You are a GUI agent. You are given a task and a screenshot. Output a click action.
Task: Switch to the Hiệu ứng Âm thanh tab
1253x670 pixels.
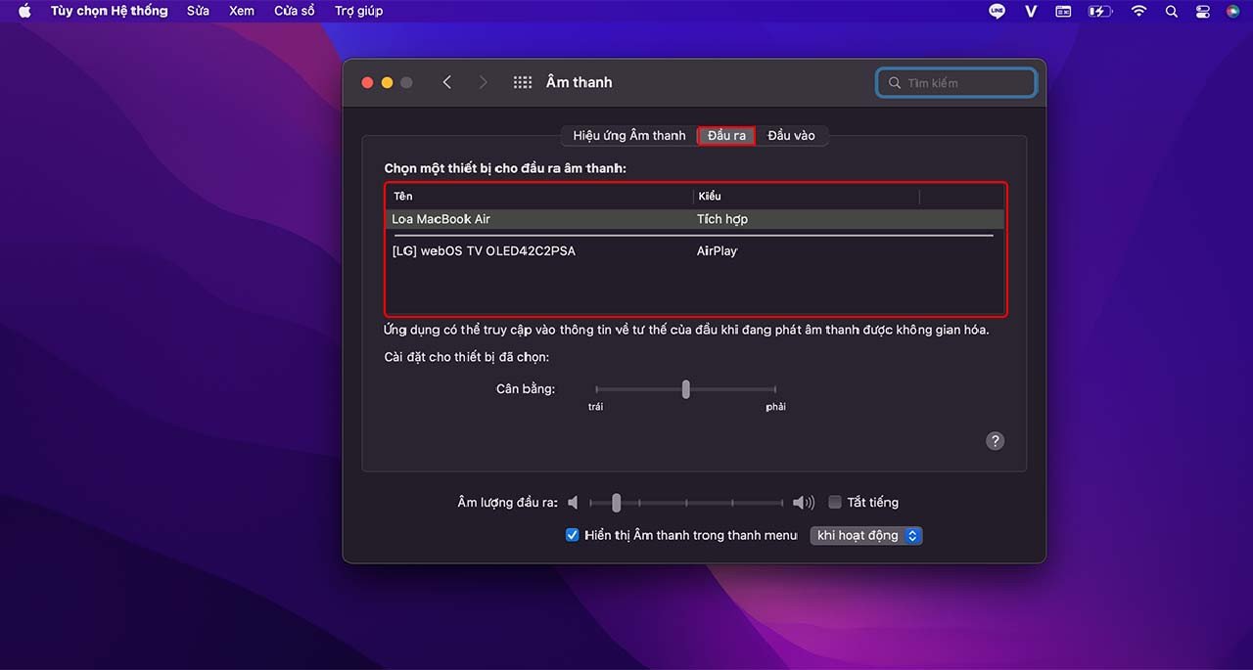pos(628,136)
